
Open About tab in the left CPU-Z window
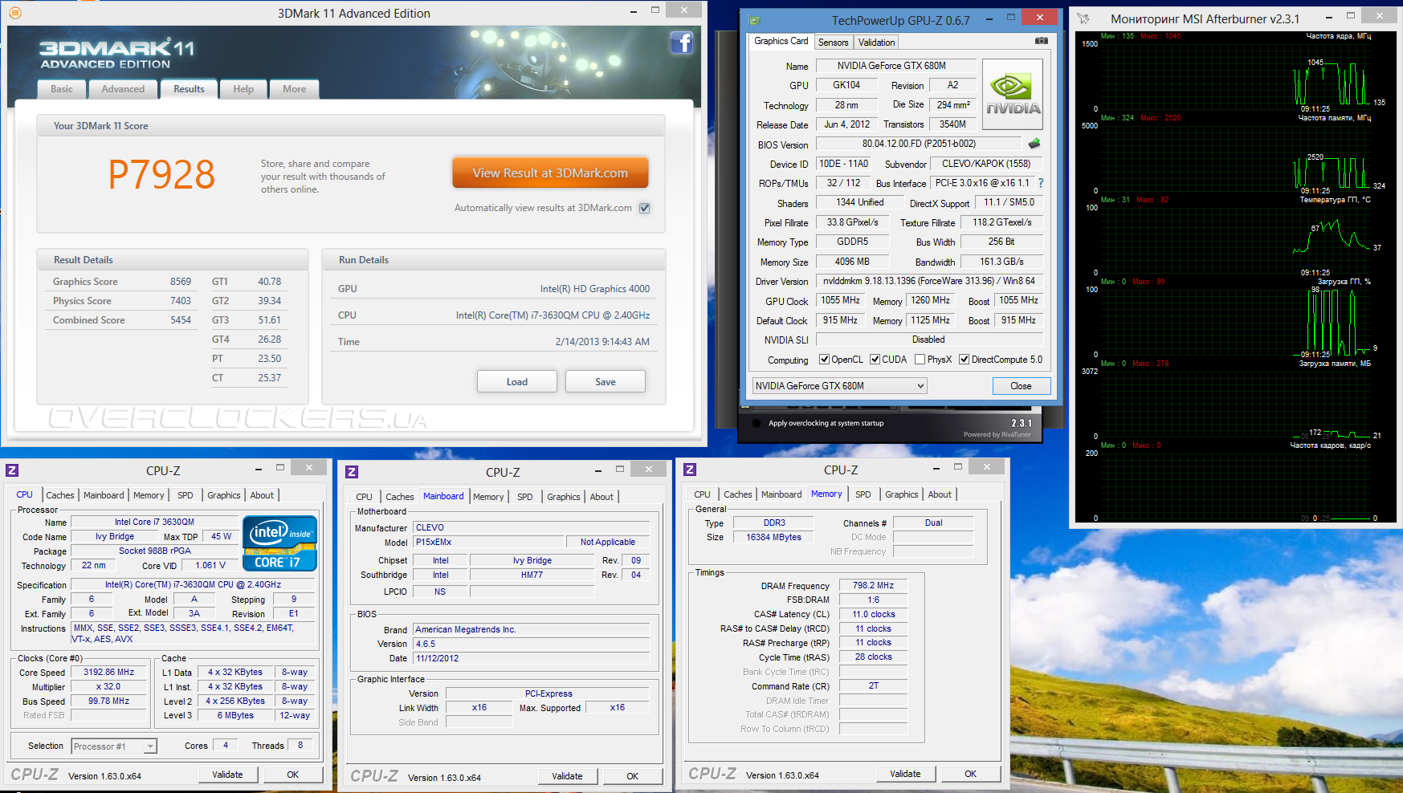click(x=262, y=495)
